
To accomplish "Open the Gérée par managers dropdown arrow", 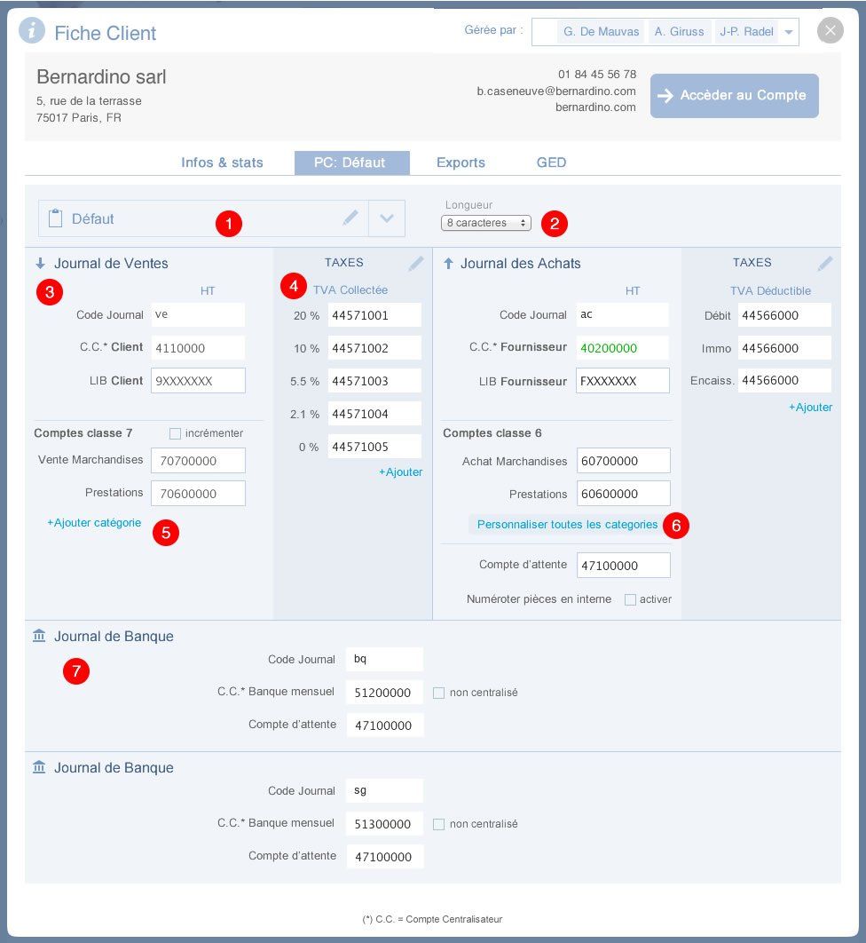I will [789, 32].
